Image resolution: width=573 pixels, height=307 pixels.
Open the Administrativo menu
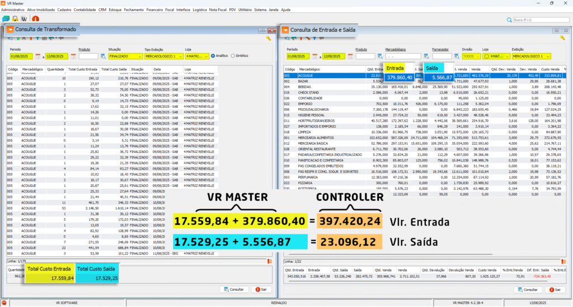(x=13, y=10)
